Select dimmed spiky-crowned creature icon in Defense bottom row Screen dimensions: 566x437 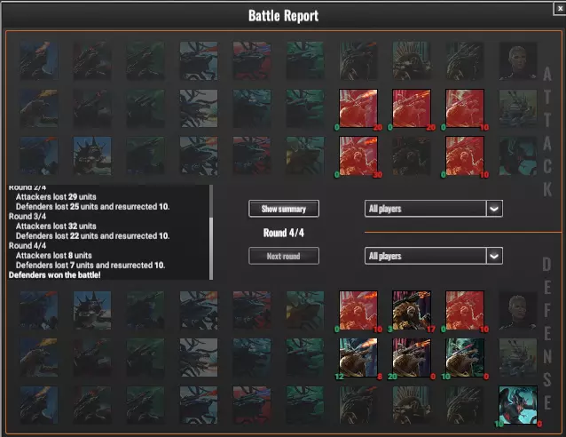tap(412, 405)
